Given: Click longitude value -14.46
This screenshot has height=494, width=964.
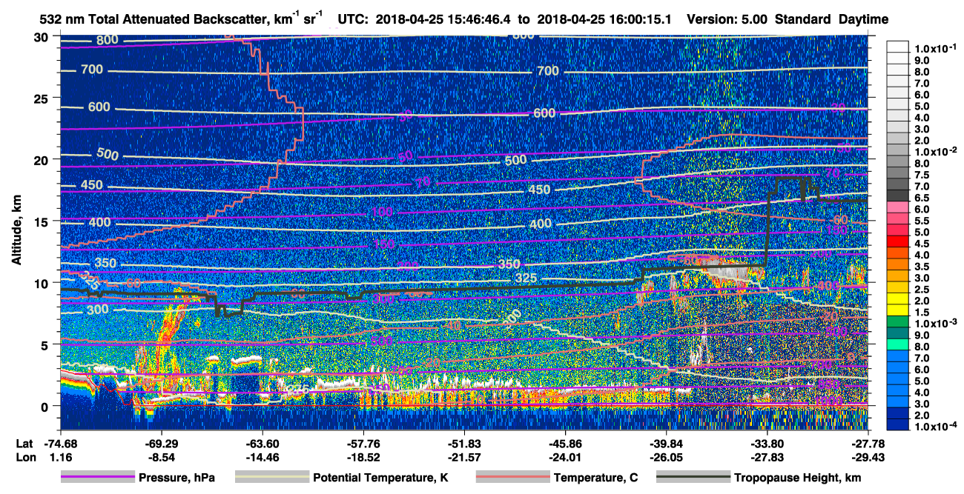Looking at the screenshot, I should pyautogui.click(x=263, y=457).
